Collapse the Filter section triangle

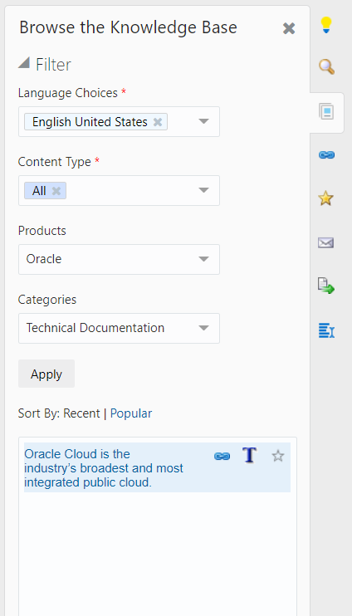24,63
